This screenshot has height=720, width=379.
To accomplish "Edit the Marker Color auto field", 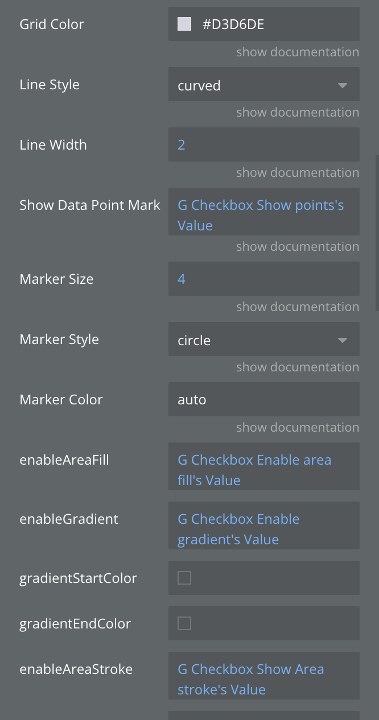I will (x=263, y=399).
